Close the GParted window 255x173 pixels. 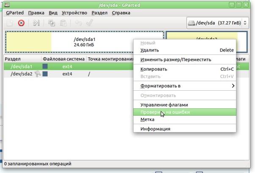pos(246,5)
